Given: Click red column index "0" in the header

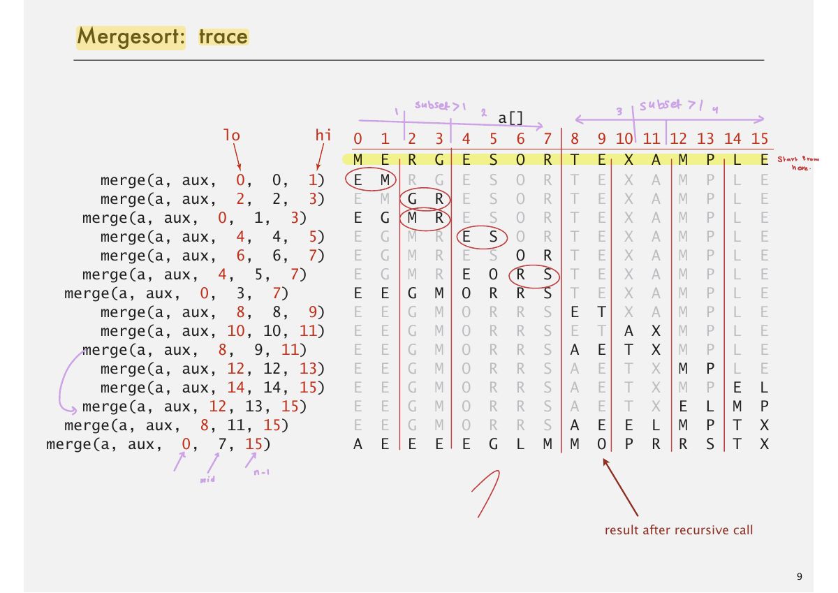Looking at the screenshot, I should click(358, 138).
